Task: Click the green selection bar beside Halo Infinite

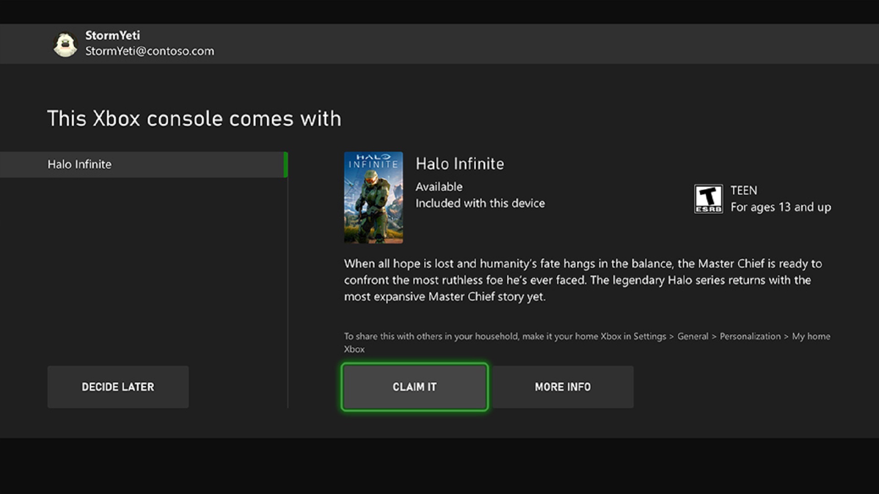Action: click(286, 165)
